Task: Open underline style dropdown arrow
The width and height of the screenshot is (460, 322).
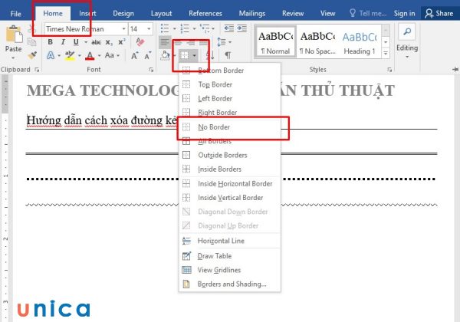Action: pos(86,42)
